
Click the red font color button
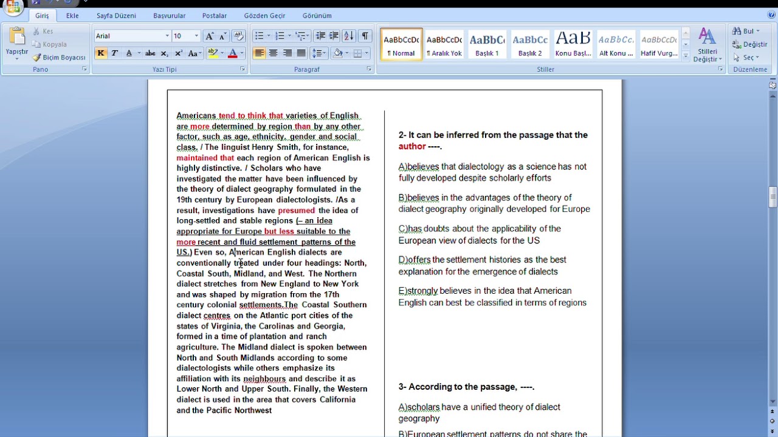tap(232, 53)
